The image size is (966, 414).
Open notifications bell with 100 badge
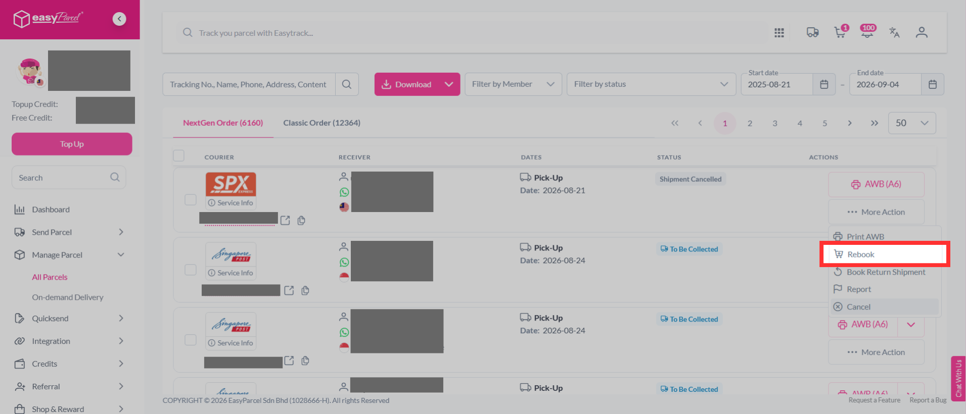click(867, 32)
